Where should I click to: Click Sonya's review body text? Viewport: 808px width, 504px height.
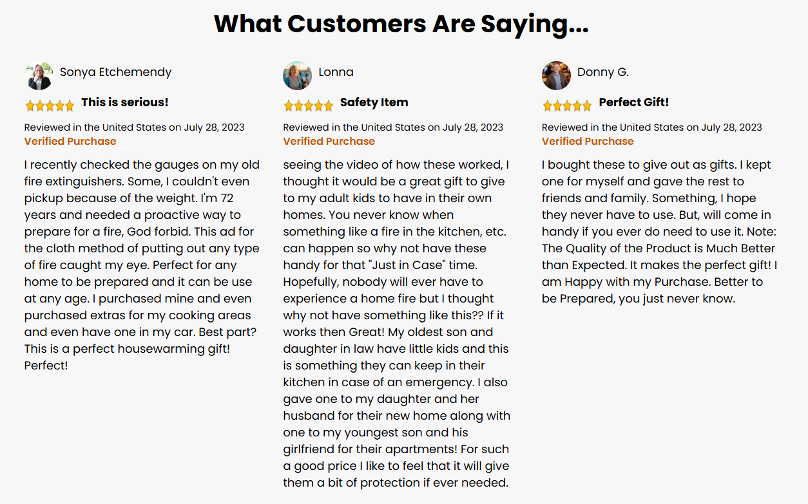click(142, 265)
